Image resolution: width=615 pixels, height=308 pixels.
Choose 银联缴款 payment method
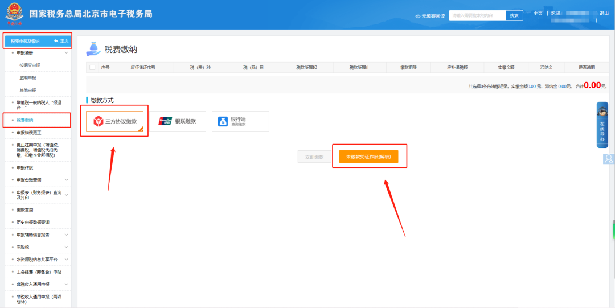click(x=178, y=121)
